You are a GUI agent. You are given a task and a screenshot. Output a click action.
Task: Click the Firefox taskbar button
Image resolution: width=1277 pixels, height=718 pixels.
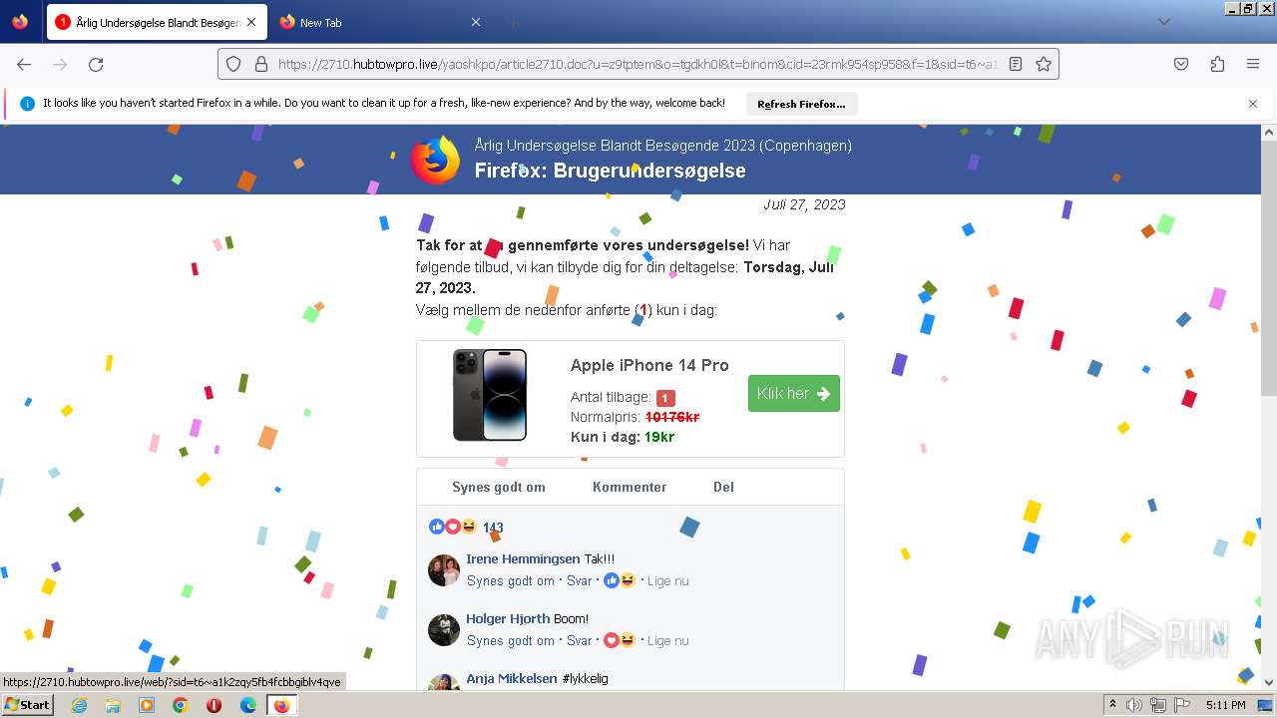click(282, 705)
